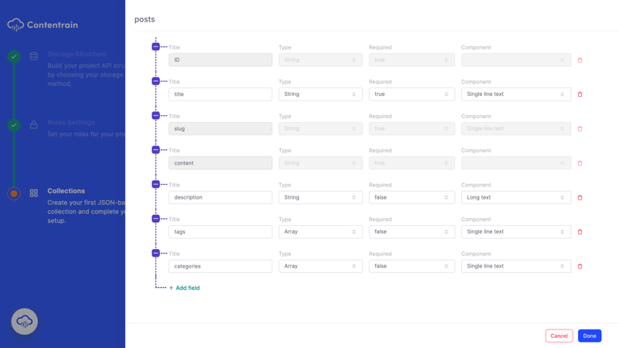Open Required dropdown for description field
Screen dimensions: 619x348
pos(412,197)
